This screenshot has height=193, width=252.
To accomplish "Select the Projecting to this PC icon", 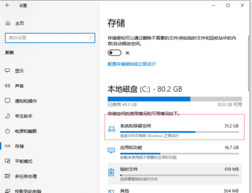I will coord(7,191).
